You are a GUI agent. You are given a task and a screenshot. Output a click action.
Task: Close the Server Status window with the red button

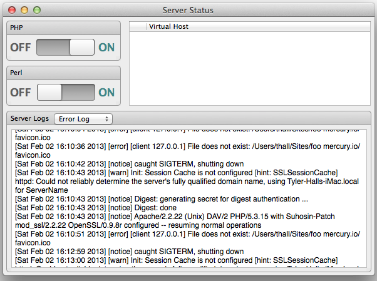click(12, 10)
